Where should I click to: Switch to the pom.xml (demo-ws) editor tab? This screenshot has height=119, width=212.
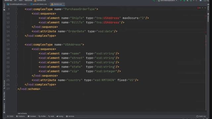[x=39, y=4]
